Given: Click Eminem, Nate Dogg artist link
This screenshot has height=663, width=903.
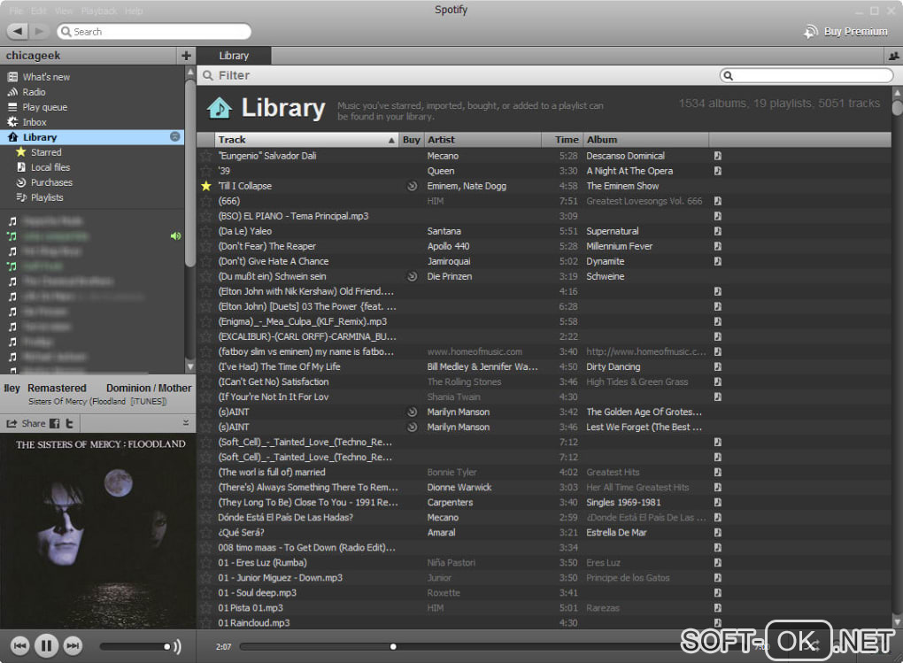Looking at the screenshot, I should 467,186.
